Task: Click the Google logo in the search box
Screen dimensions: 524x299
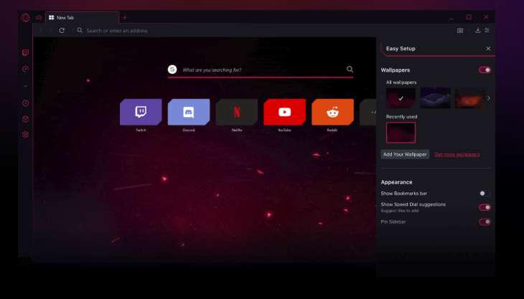Action: coord(172,70)
